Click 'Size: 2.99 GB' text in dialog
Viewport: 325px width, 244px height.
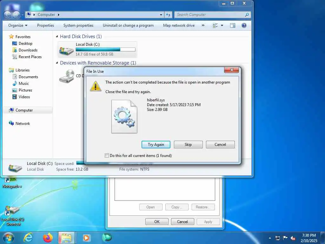coord(157,110)
